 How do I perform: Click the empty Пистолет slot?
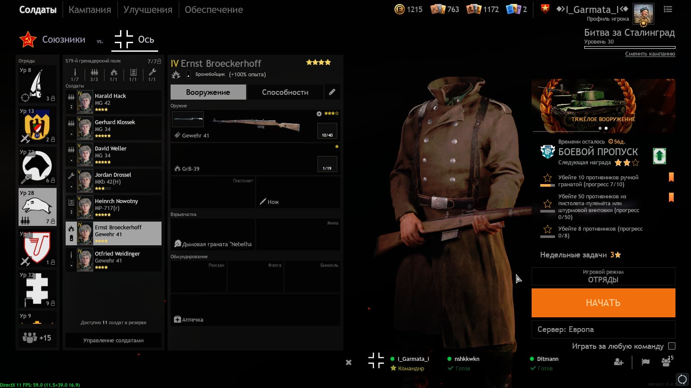click(212, 192)
